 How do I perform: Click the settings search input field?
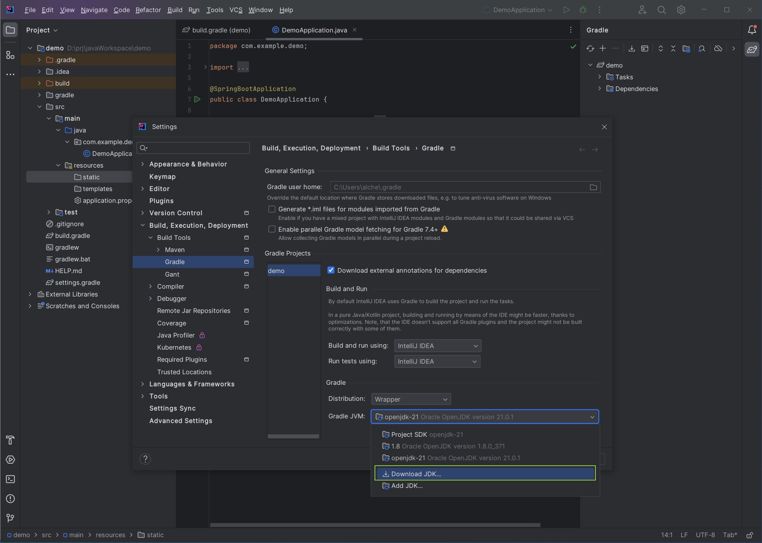(x=197, y=148)
